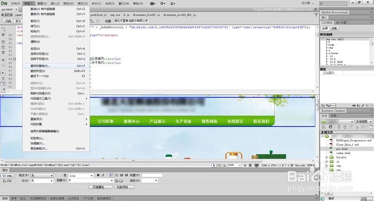The width and height of the screenshot is (374, 201).
Task: Collapse img.css rules tree node
Action: [x=323, y=39]
